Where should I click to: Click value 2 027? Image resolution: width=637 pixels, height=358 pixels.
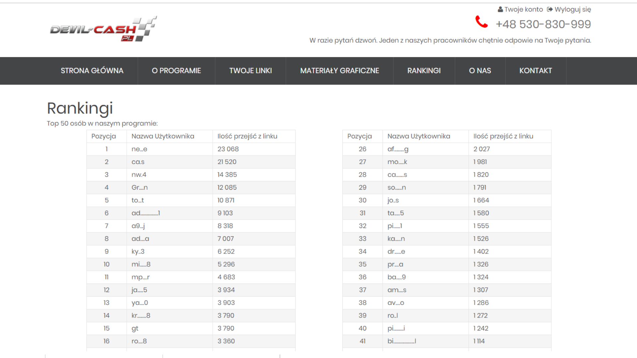[x=482, y=149]
